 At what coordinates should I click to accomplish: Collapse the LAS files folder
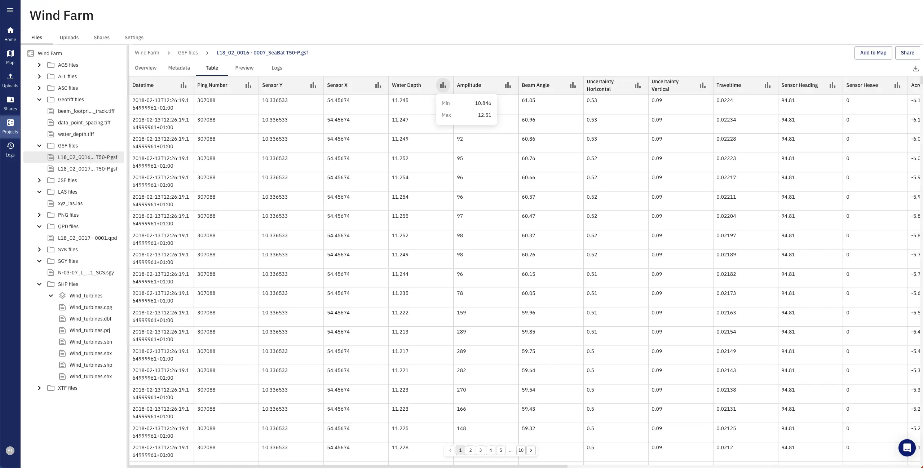(x=39, y=192)
